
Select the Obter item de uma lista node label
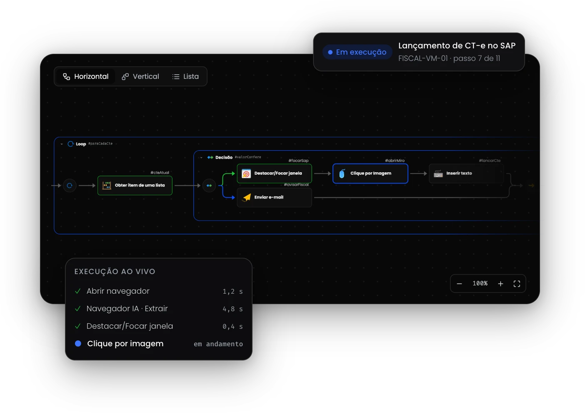140,185
